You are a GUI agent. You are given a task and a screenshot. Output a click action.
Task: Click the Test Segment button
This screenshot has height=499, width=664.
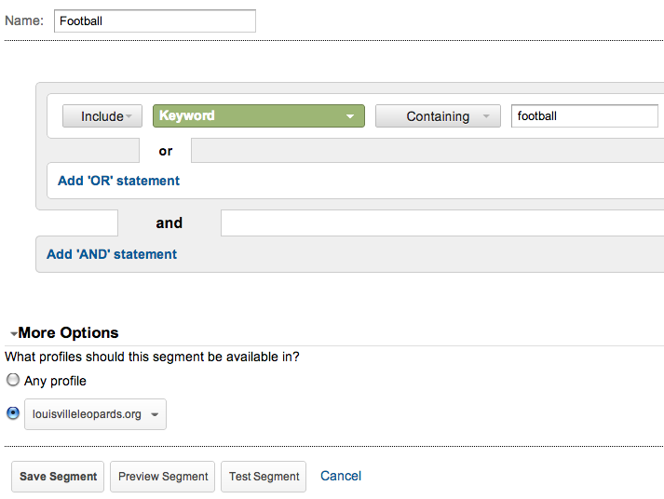coord(264,477)
